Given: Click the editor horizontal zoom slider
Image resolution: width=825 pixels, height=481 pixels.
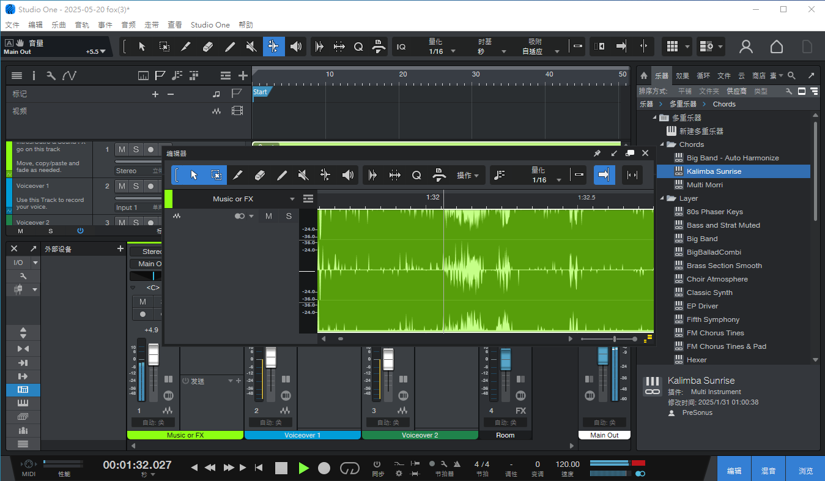Looking at the screenshot, I should [x=609, y=338].
